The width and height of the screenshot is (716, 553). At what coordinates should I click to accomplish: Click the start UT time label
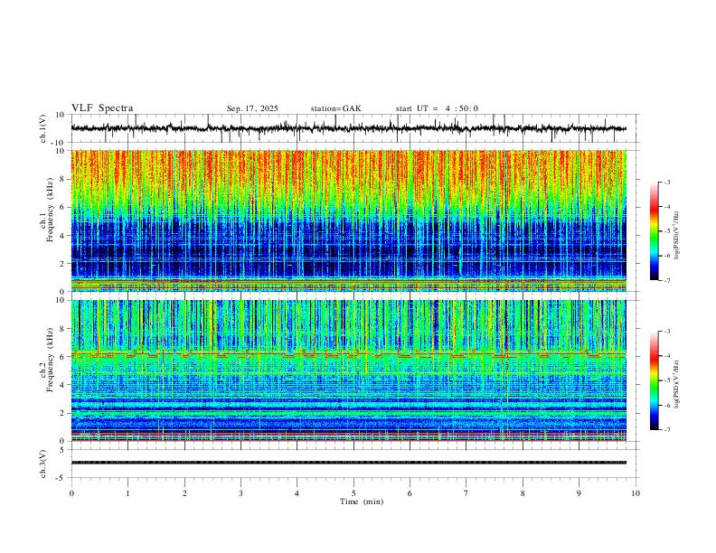[x=437, y=108]
